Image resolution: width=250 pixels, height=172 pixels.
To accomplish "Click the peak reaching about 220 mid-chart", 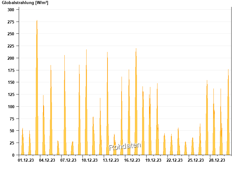I will tap(136, 101).
